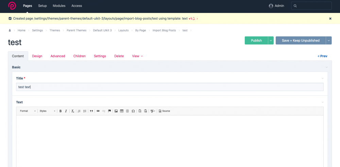Switch to the Advanced tab

tap(58, 56)
